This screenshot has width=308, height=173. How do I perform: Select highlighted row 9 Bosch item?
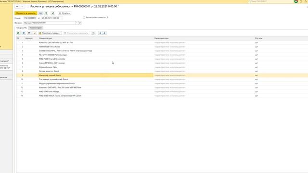tap(162, 75)
